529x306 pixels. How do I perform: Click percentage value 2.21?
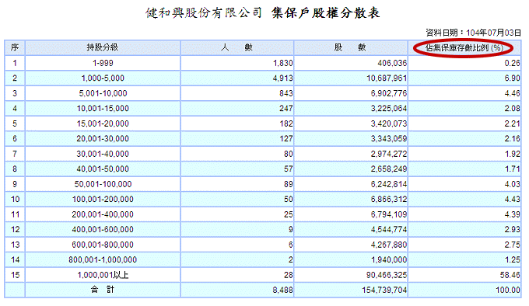tap(512, 123)
